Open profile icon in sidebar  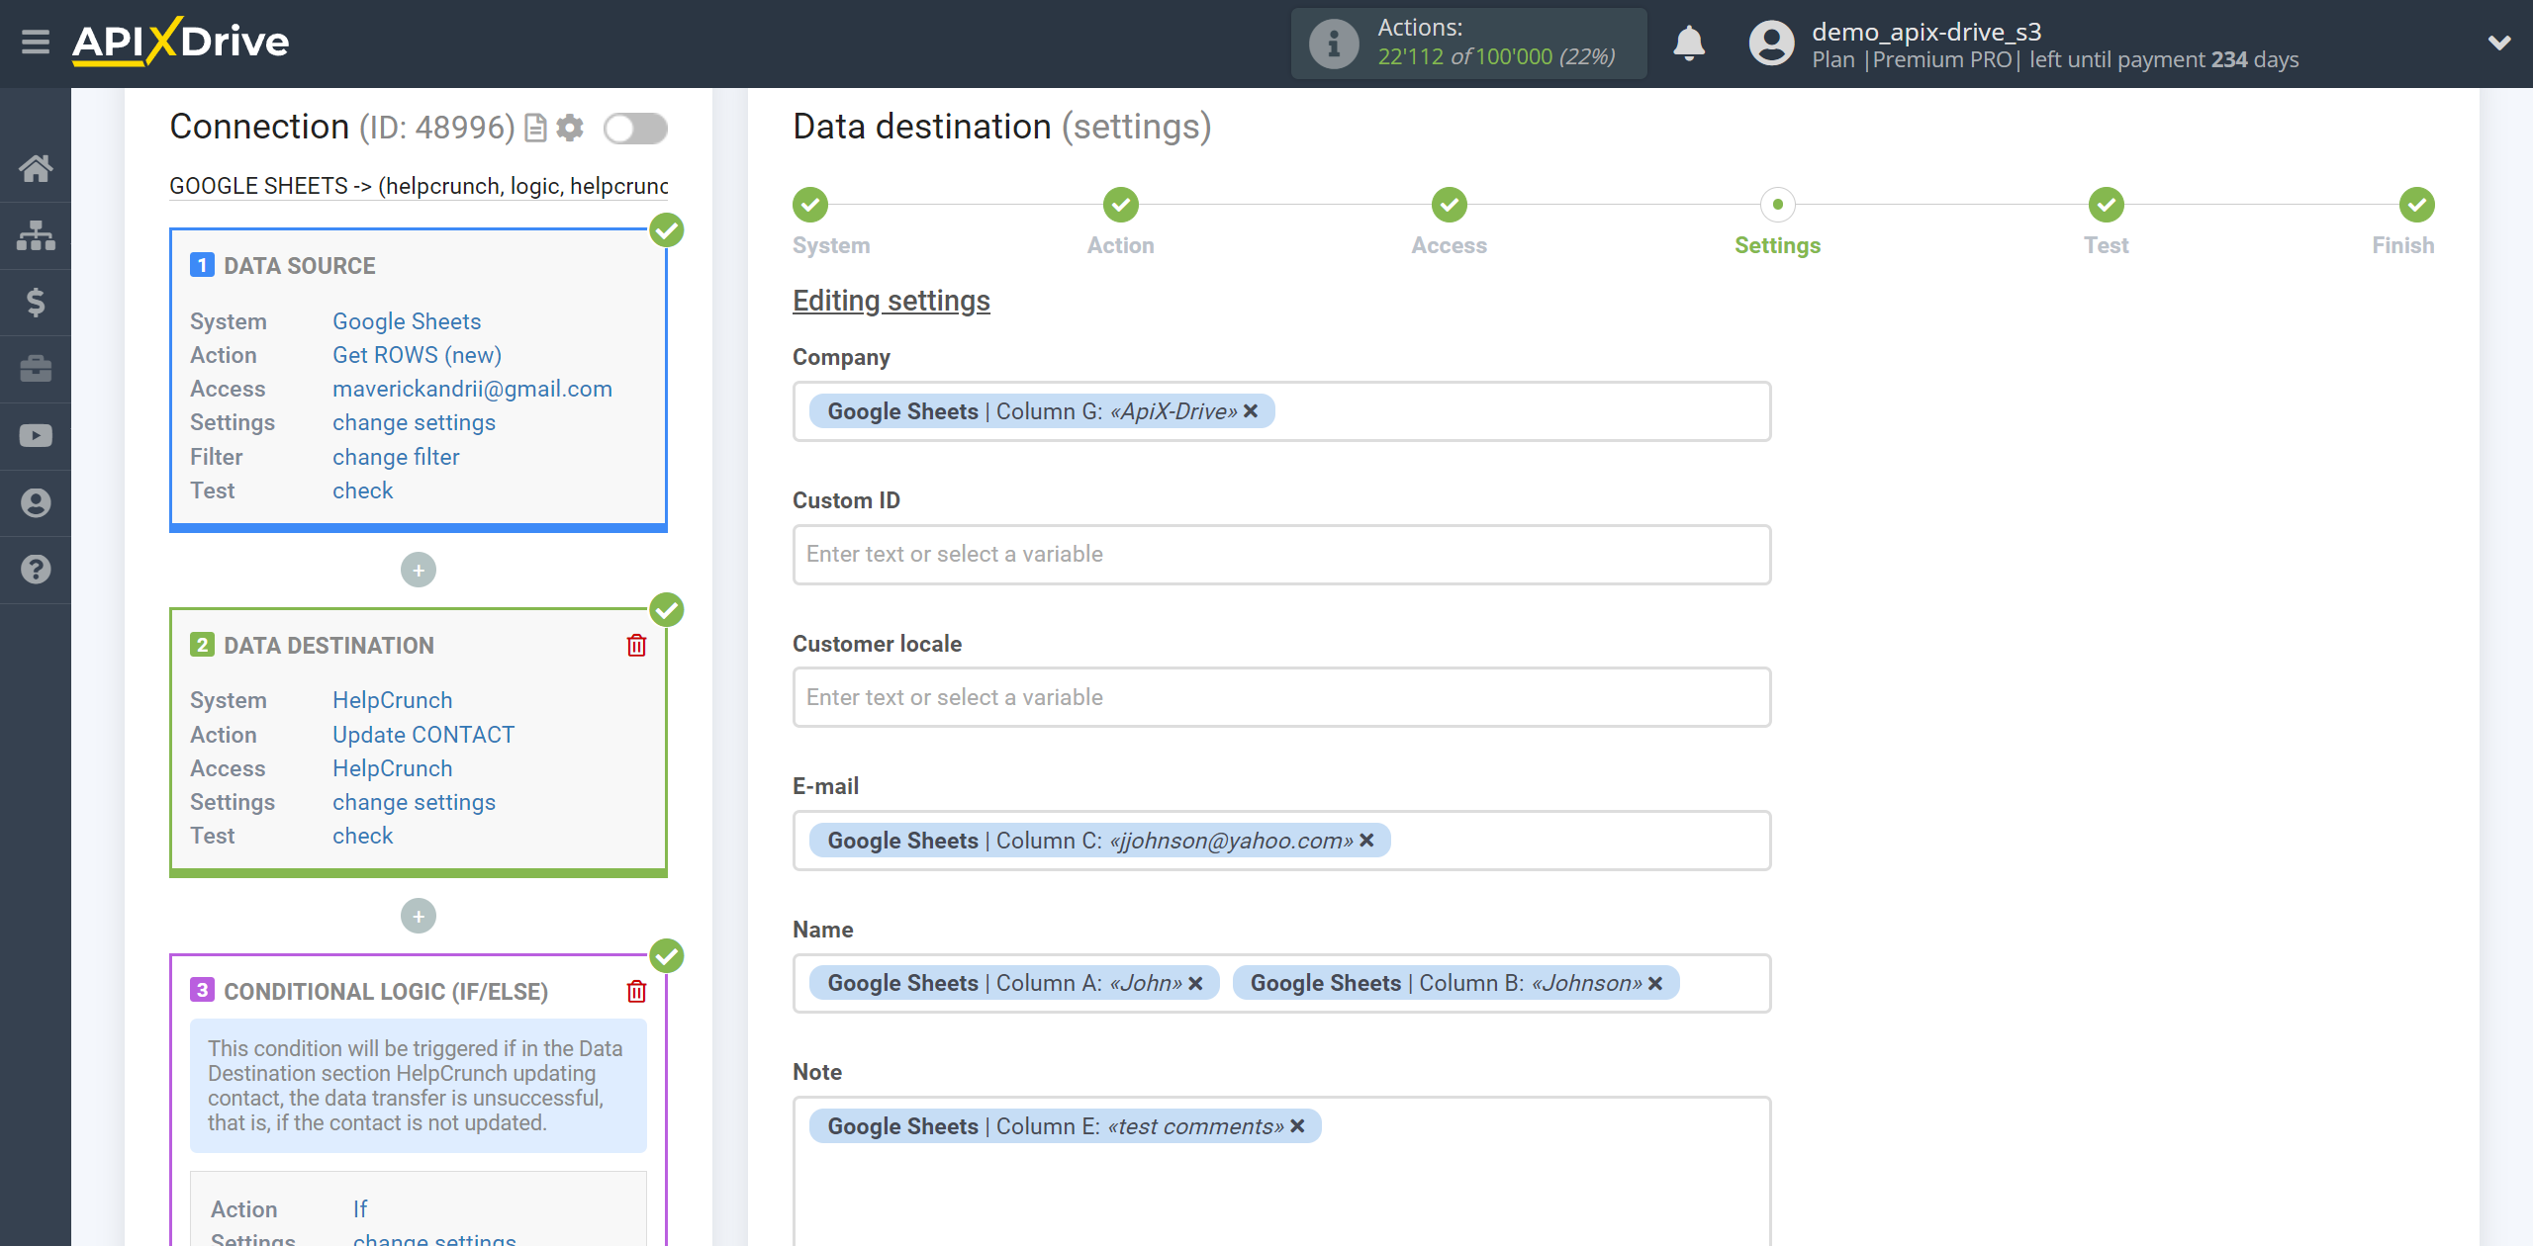coord(36,502)
